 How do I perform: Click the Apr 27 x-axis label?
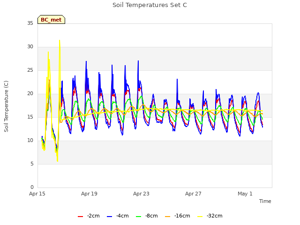tap(193, 194)
